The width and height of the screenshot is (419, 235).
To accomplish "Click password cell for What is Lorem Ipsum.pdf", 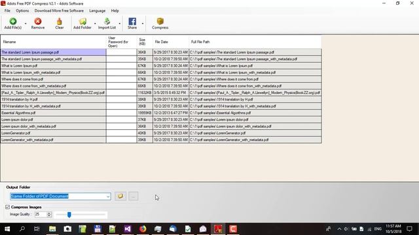I will point(122,66).
